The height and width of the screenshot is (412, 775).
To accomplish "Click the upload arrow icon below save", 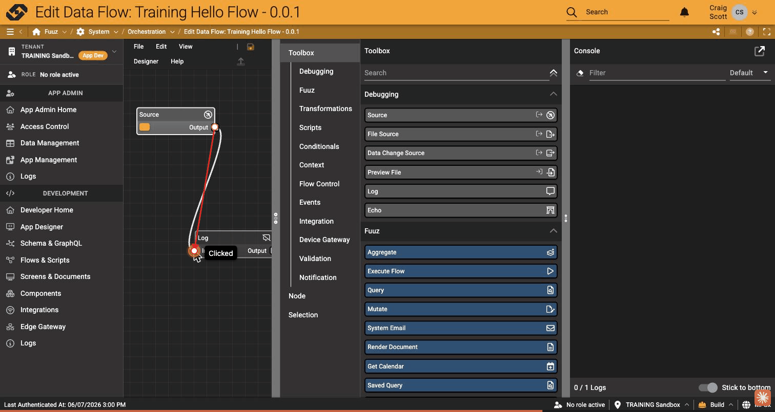I will (241, 61).
